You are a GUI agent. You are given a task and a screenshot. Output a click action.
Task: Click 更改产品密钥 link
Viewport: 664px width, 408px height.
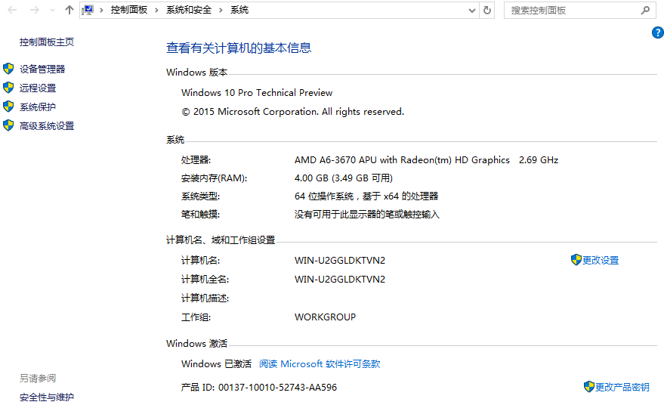[622, 387]
